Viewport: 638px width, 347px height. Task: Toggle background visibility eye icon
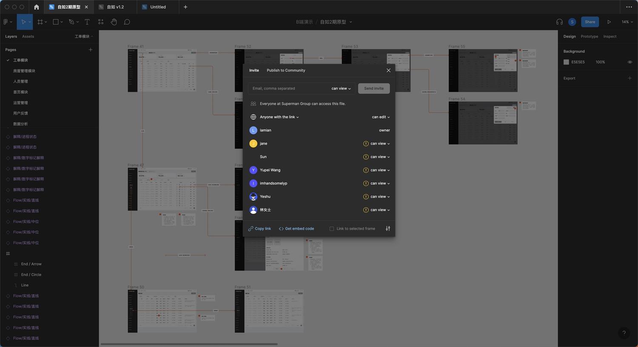click(x=630, y=62)
